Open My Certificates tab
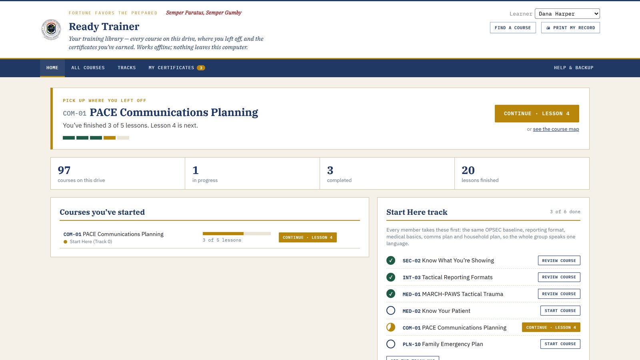The image size is (640, 360). pos(177,68)
